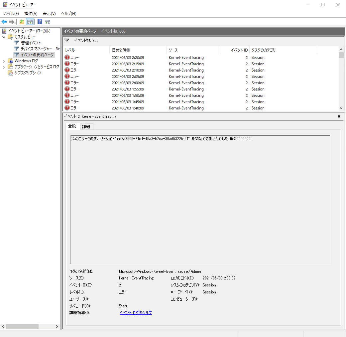Select event row dated 2021/06/03 1:40:09
The height and width of the screenshot is (337, 346).
pos(201,108)
